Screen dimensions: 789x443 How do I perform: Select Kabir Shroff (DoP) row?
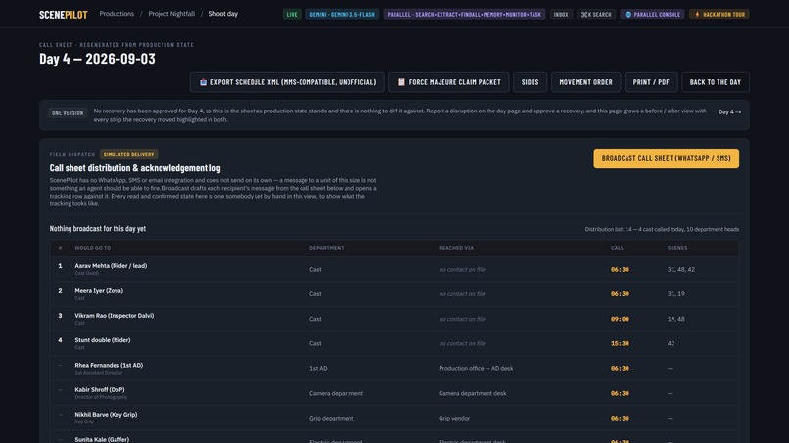(394, 393)
